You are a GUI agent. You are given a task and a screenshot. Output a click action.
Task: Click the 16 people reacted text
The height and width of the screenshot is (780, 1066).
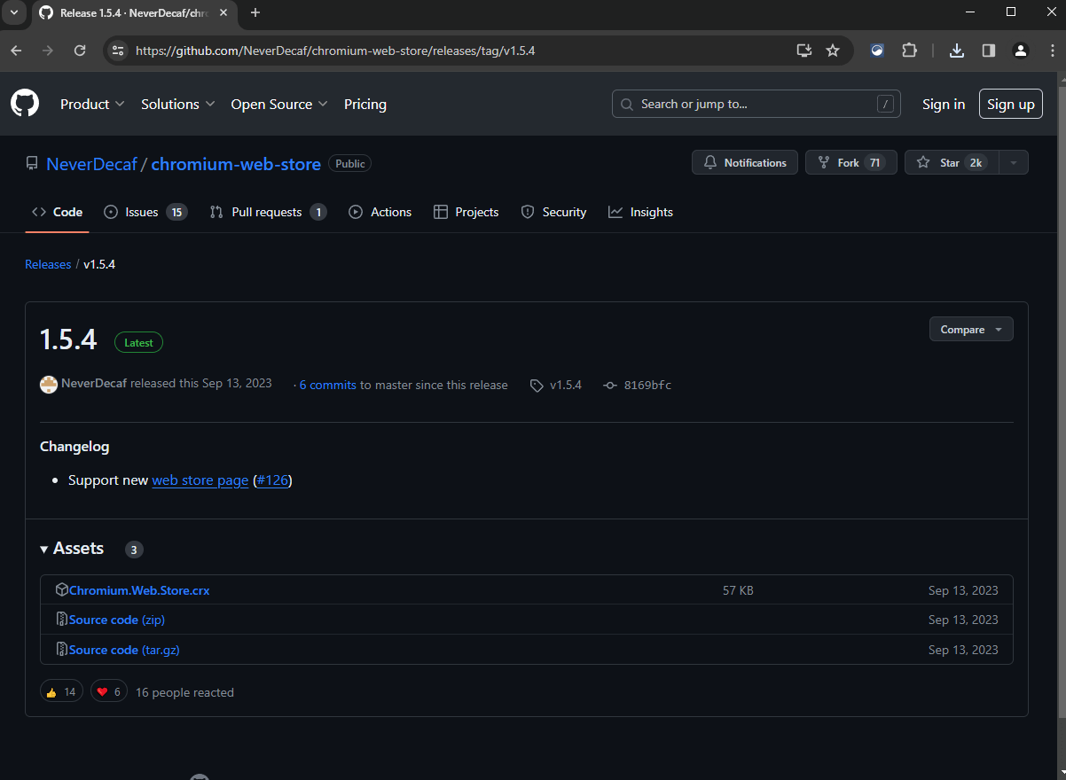coord(184,693)
